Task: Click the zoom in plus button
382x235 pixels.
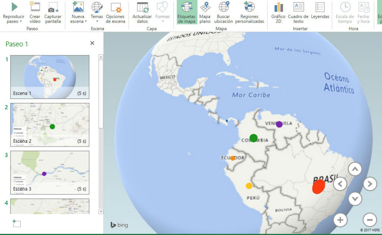Action: (x=340, y=220)
